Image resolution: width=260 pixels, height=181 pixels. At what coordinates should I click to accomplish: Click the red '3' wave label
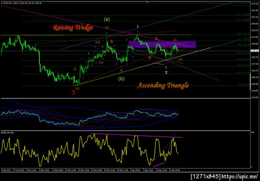[x=74, y=93]
